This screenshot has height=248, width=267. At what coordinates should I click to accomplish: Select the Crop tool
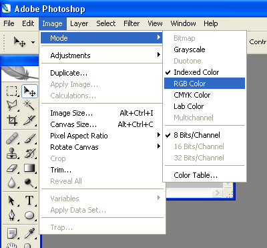[11, 120]
